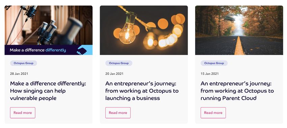This screenshot has width=287, height=128.
Task: Open the headline about launching a business
Action: [142, 91]
